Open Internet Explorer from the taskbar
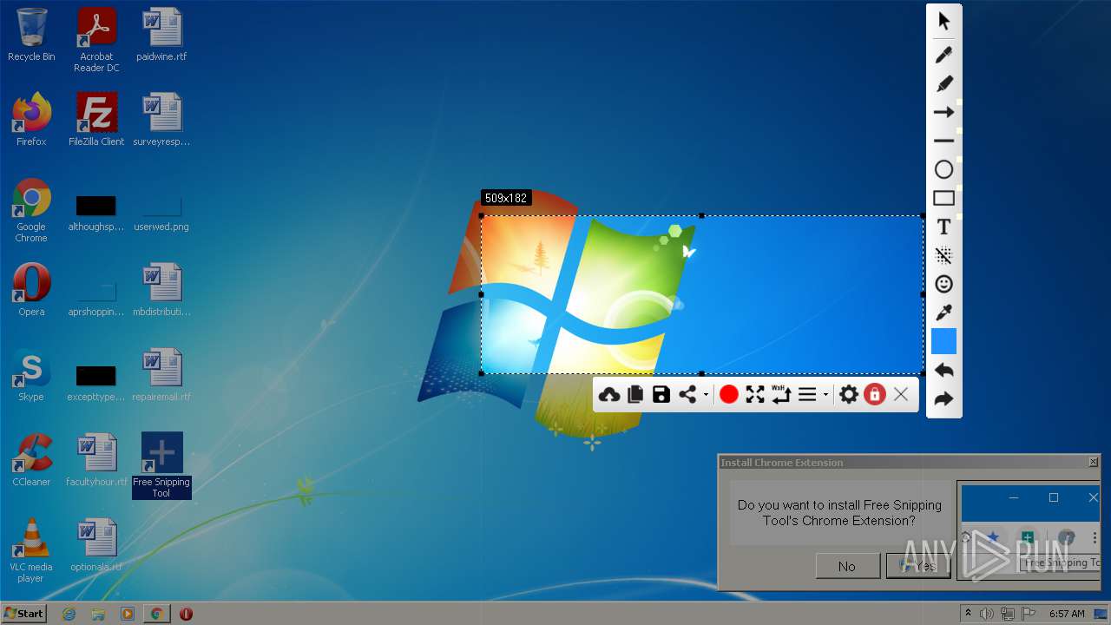Image resolution: width=1111 pixels, height=625 pixels. pos(69,614)
